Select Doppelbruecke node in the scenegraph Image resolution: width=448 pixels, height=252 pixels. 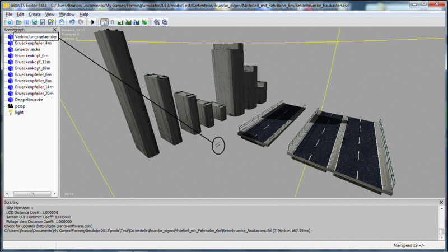[30, 100]
